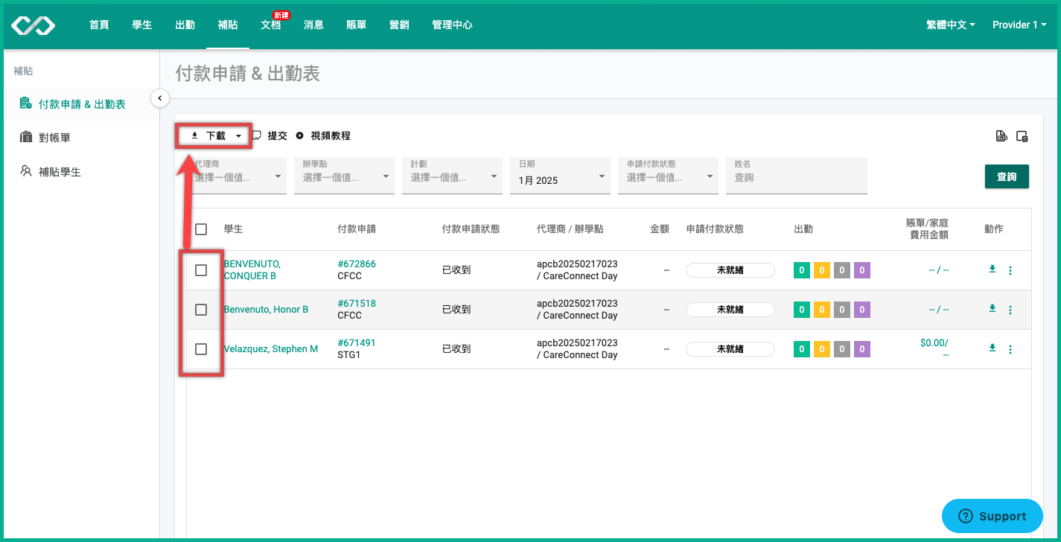Click green attendance badge for Honor B
The height and width of the screenshot is (542, 1061).
click(802, 310)
